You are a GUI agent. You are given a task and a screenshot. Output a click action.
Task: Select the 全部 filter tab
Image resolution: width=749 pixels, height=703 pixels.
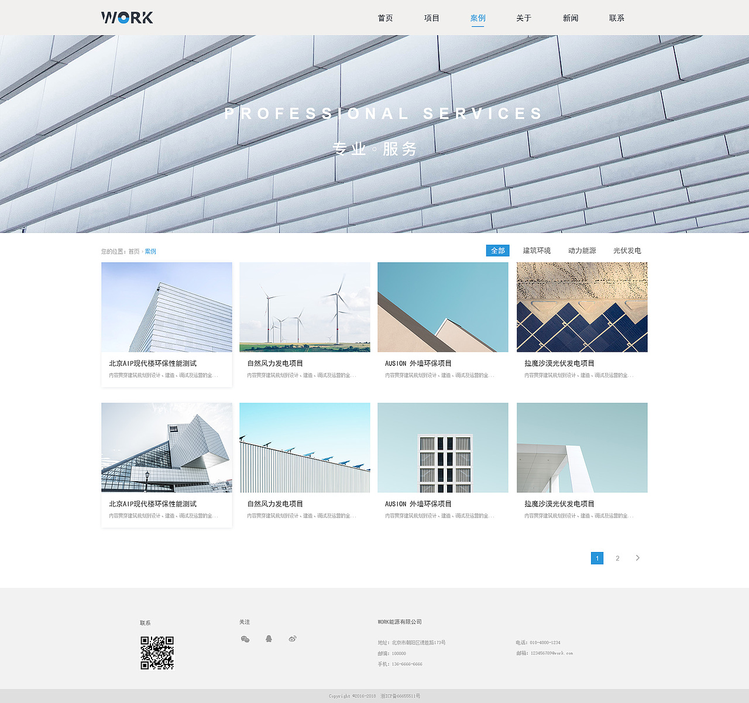tap(498, 251)
